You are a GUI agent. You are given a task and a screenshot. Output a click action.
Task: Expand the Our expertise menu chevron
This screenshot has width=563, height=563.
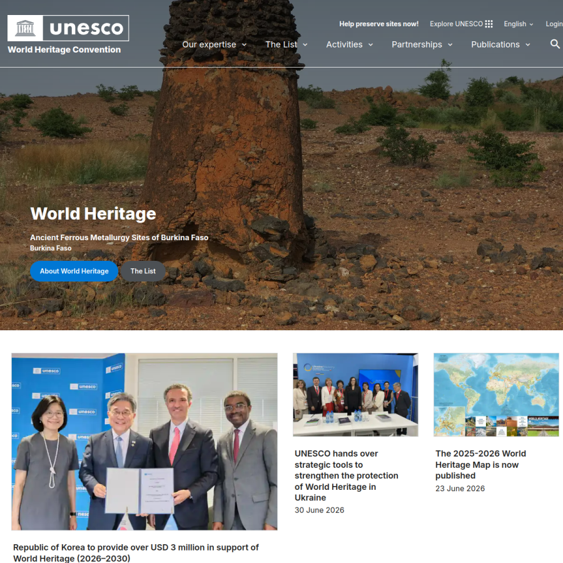[x=244, y=45]
